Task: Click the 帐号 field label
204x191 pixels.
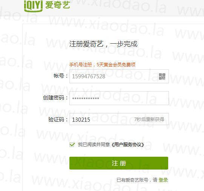Action: 61,76
